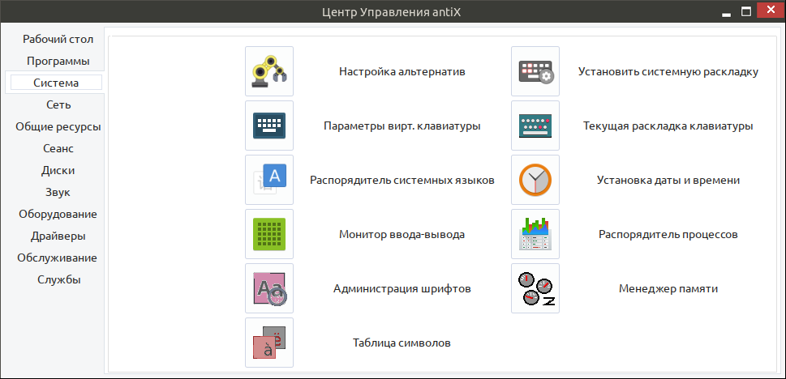
Task: Open the Администрация шрифтов font icon
Action: pyautogui.click(x=269, y=288)
